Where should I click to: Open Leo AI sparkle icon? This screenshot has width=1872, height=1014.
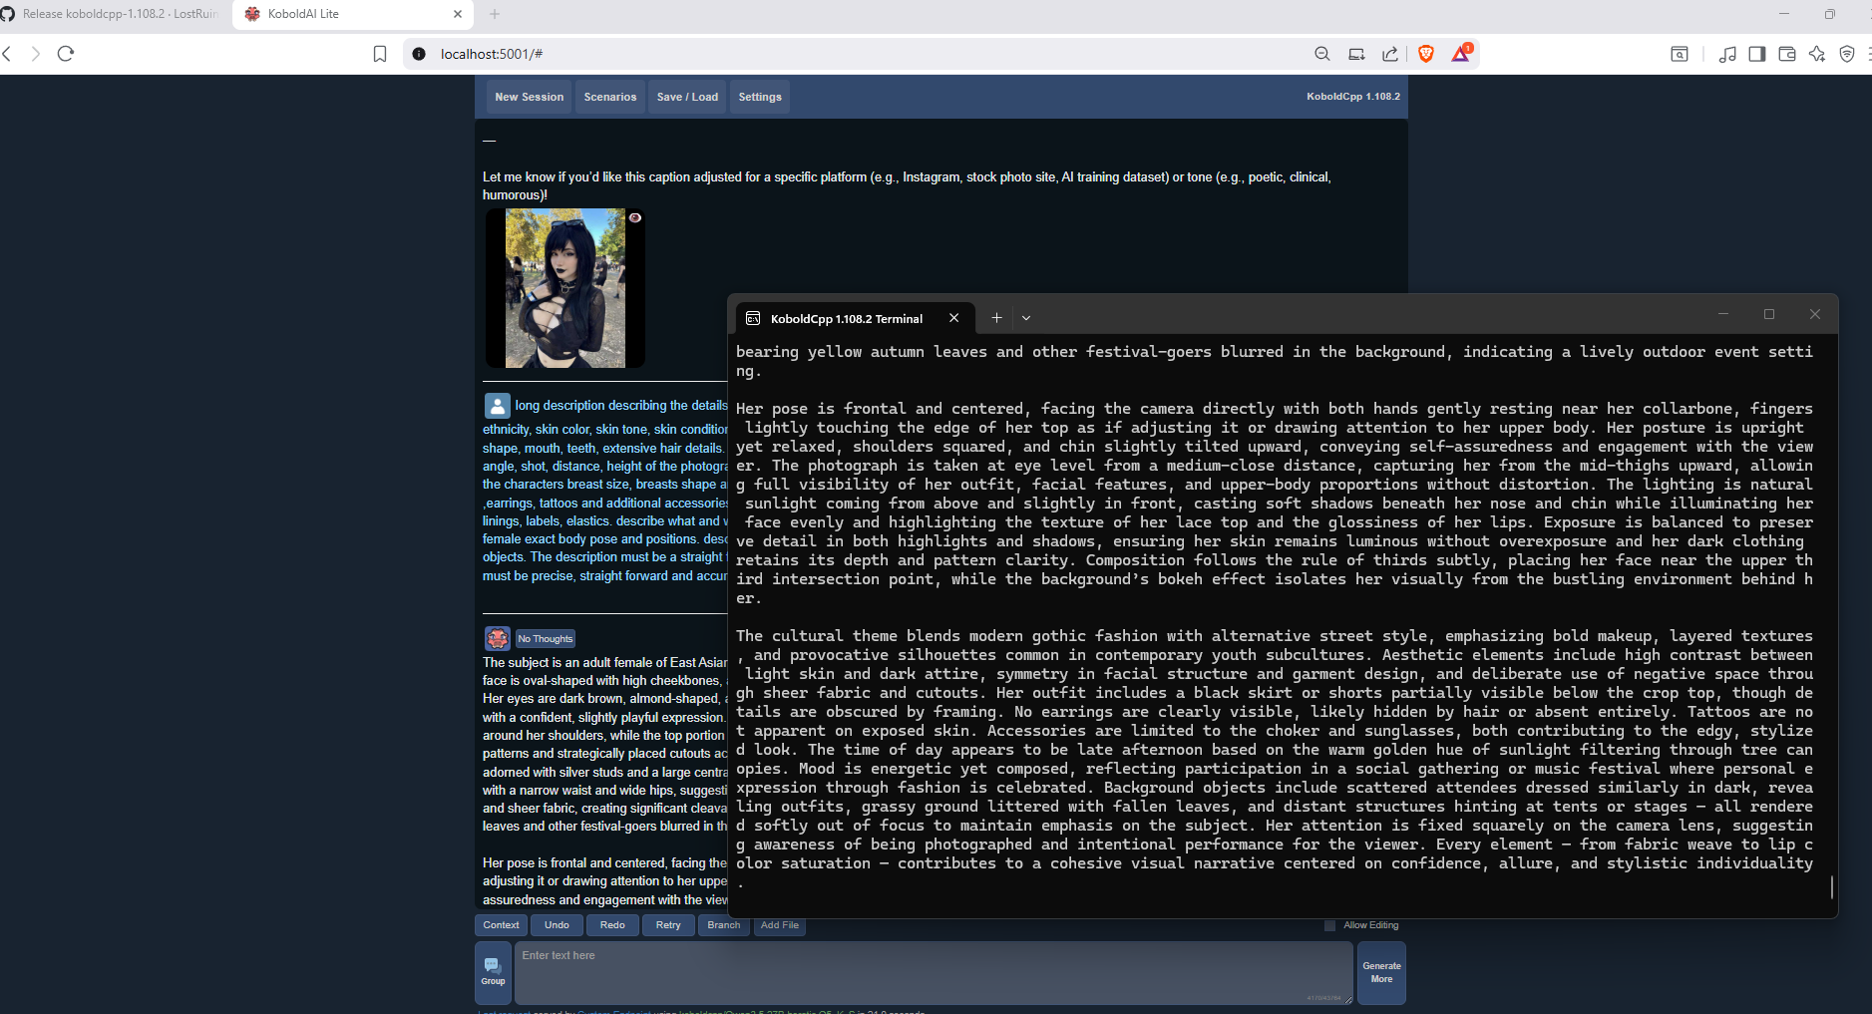click(x=1817, y=54)
